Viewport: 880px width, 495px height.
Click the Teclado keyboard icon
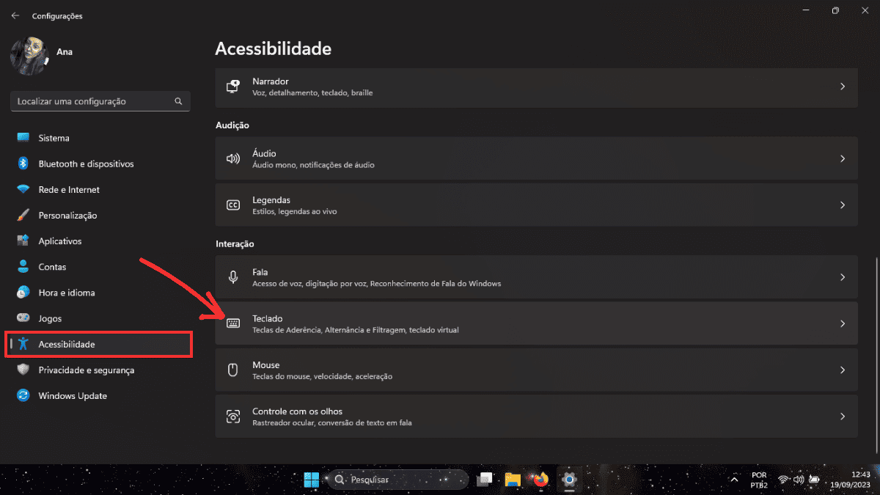pos(233,323)
